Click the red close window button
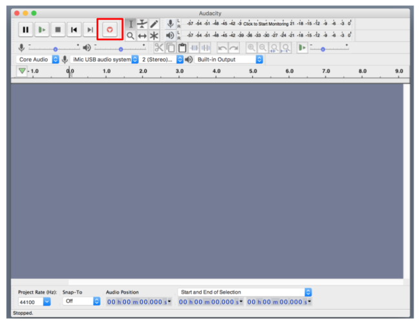The width and height of the screenshot is (420, 324). [x=17, y=13]
